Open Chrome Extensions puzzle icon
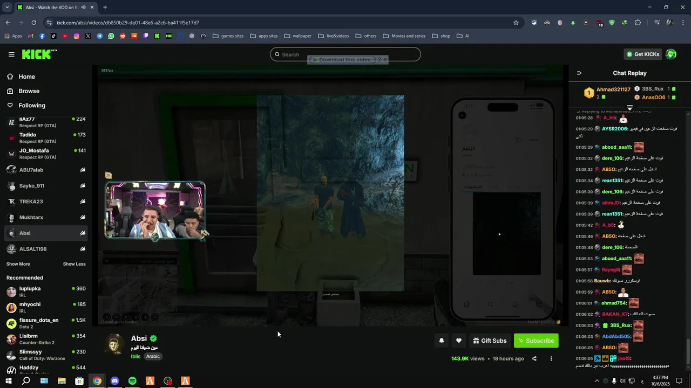The height and width of the screenshot is (388, 691). click(x=638, y=23)
